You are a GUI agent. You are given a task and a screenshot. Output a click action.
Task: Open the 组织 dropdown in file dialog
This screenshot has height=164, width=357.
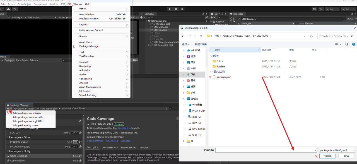(186, 44)
